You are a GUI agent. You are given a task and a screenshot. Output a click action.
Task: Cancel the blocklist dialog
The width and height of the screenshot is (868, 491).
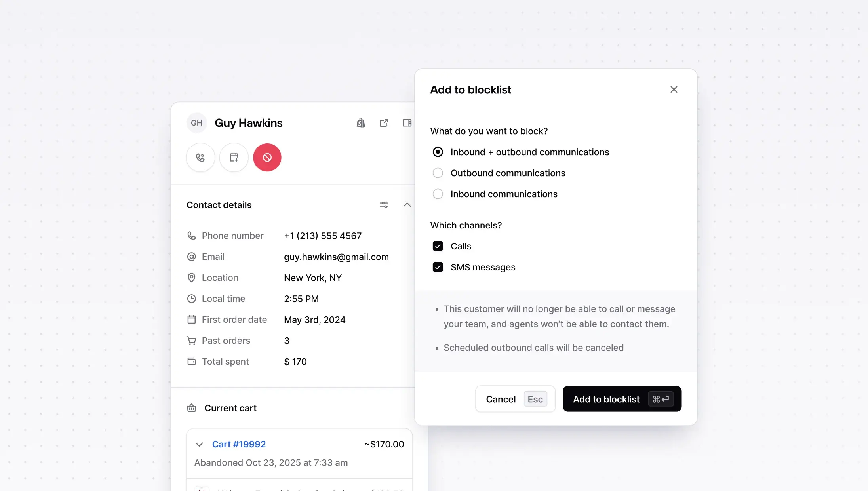click(x=501, y=399)
